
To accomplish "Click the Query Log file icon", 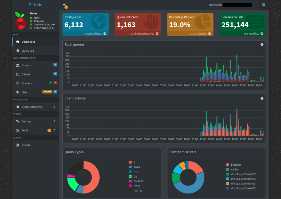I will (18, 51).
